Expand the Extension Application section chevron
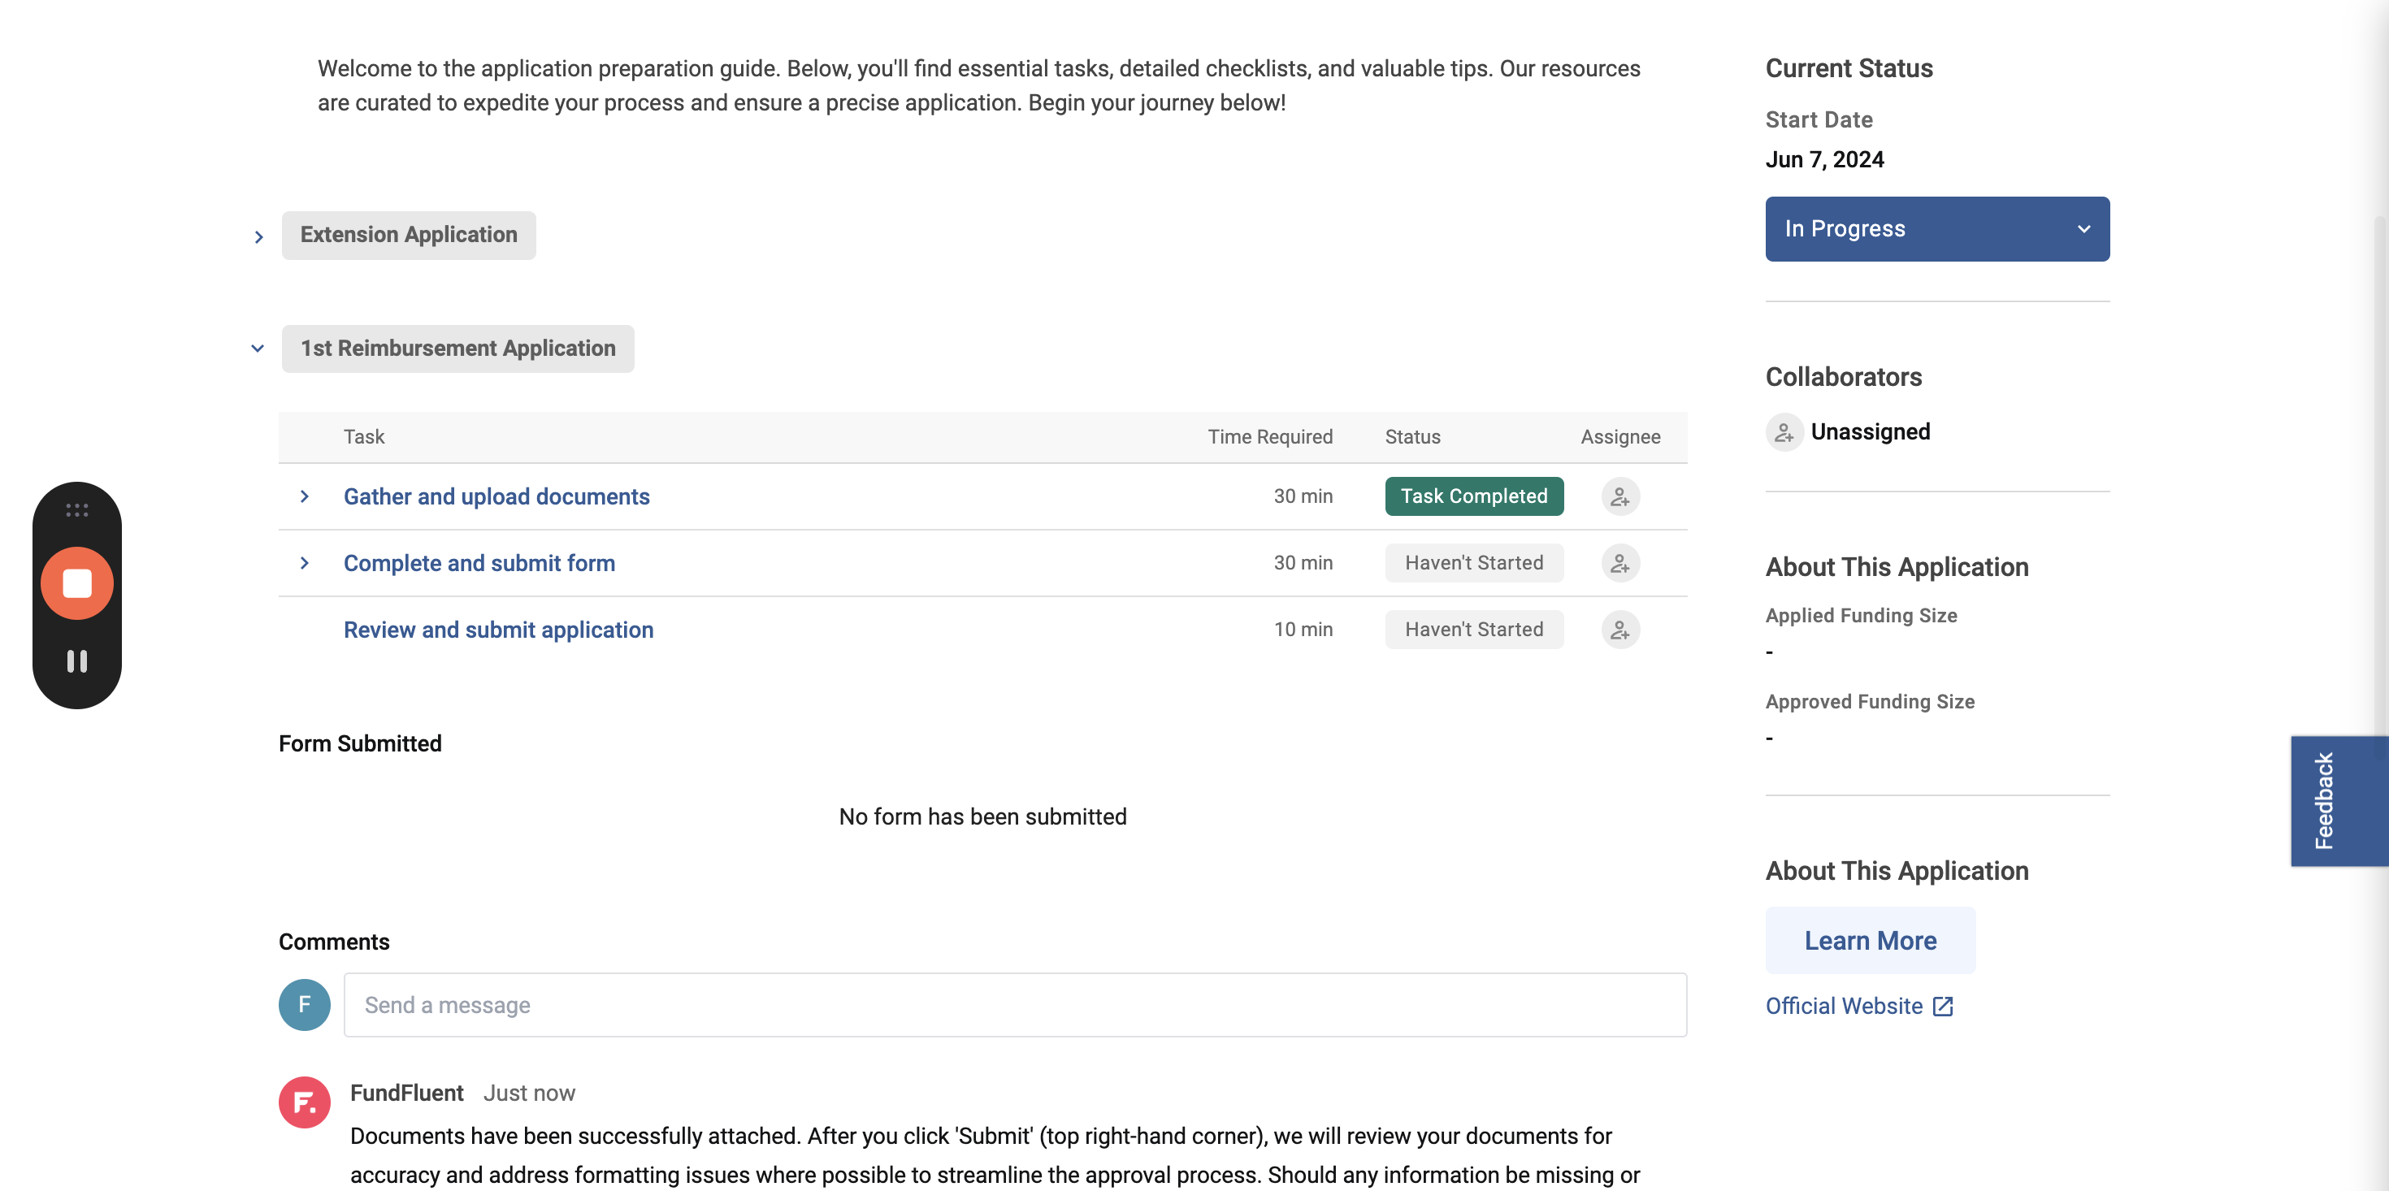 pos(258,237)
